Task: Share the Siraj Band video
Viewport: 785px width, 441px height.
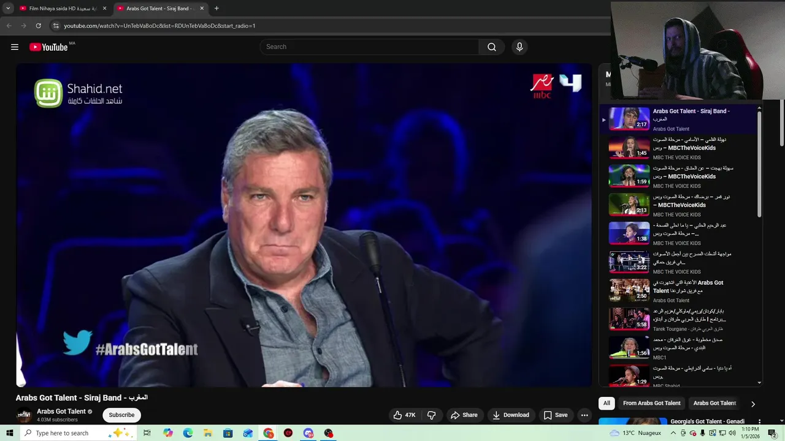Action: click(x=464, y=415)
